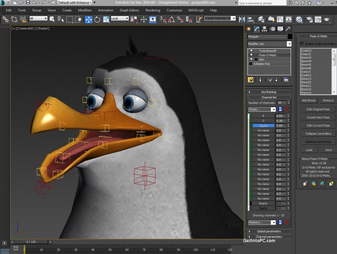
Task: Click the Add Bones button
Action: tap(309, 100)
